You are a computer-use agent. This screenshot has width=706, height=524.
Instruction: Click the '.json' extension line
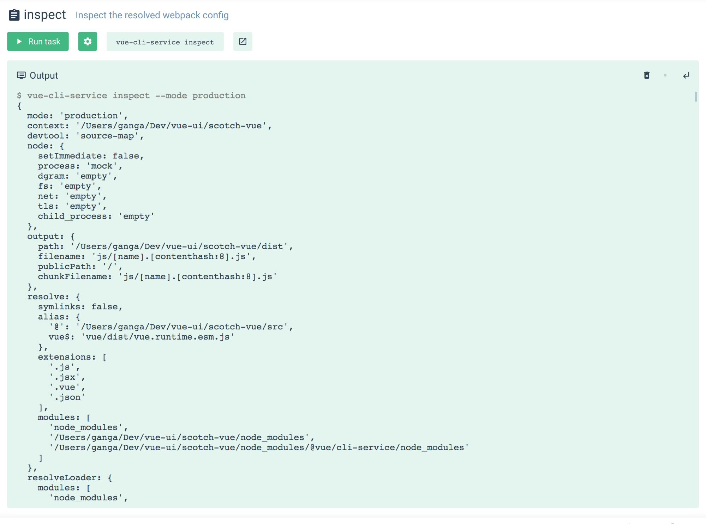pyautogui.click(x=67, y=397)
